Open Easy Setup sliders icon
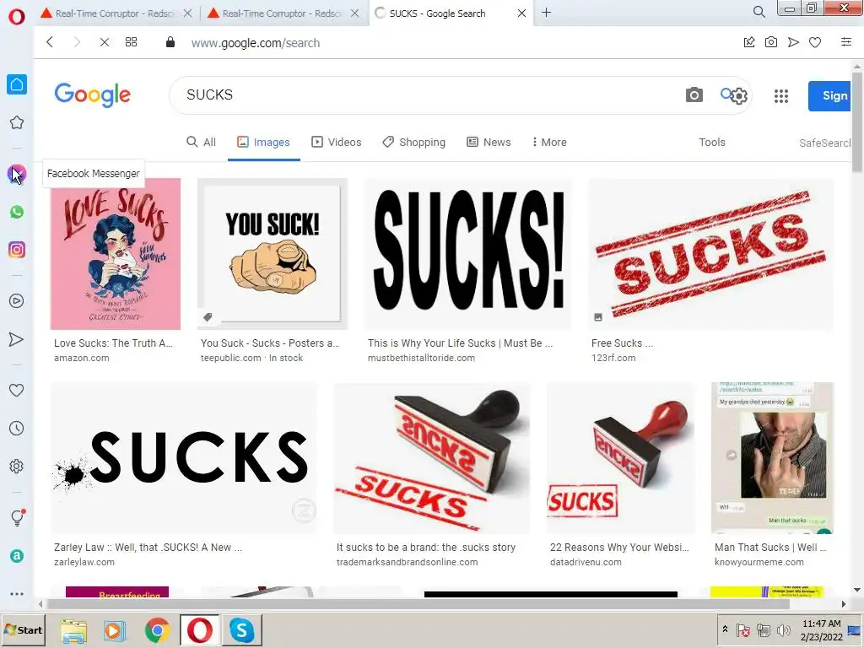 [x=846, y=42]
